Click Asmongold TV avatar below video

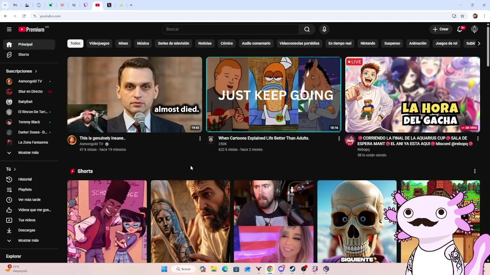(x=72, y=140)
